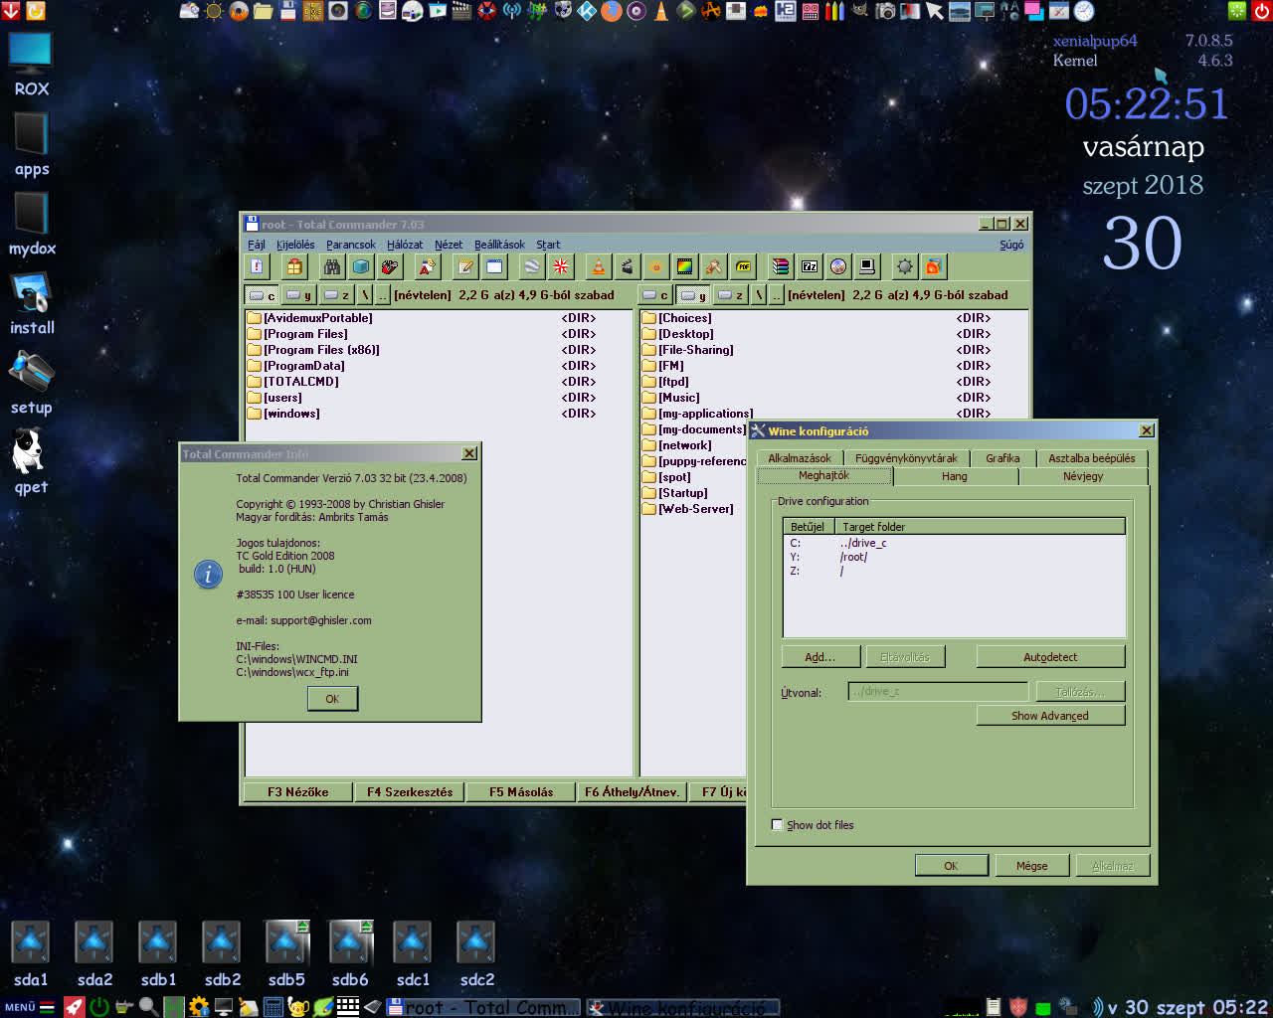Select the C: ../drive_c drive row
1273x1018 pixels.
955,543
